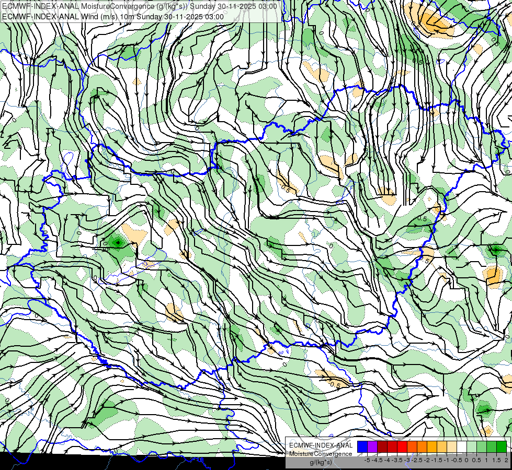Select legend swatch between -3.5 and -3
Image resolution: width=512 pixels, height=470 pixels.
pyautogui.click(x=402, y=446)
